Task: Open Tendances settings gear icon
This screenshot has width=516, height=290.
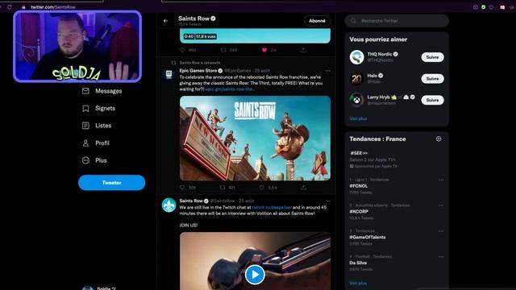Action: [x=439, y=139]
